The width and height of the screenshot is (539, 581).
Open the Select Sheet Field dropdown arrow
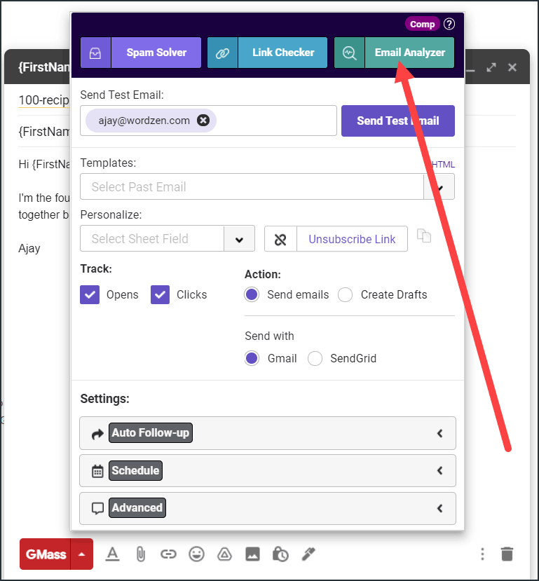[239, 239]
